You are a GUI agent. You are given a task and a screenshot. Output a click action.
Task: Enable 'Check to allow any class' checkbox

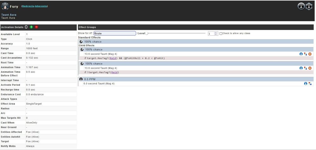point(221,33)
